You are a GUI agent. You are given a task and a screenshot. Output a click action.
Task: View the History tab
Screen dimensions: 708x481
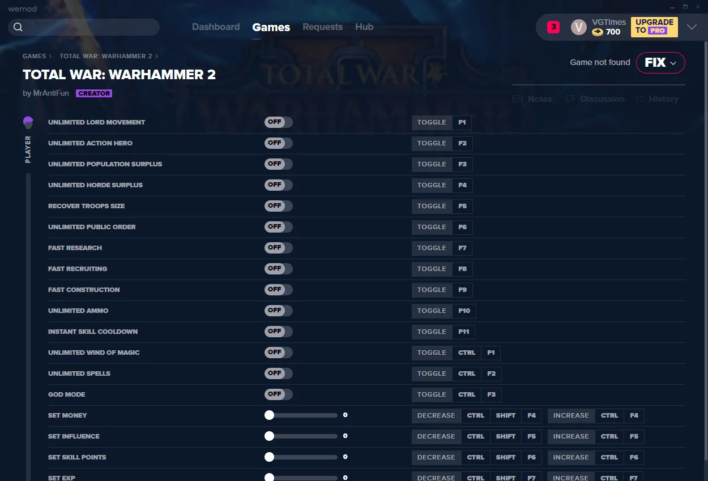(x=657, y=99)
